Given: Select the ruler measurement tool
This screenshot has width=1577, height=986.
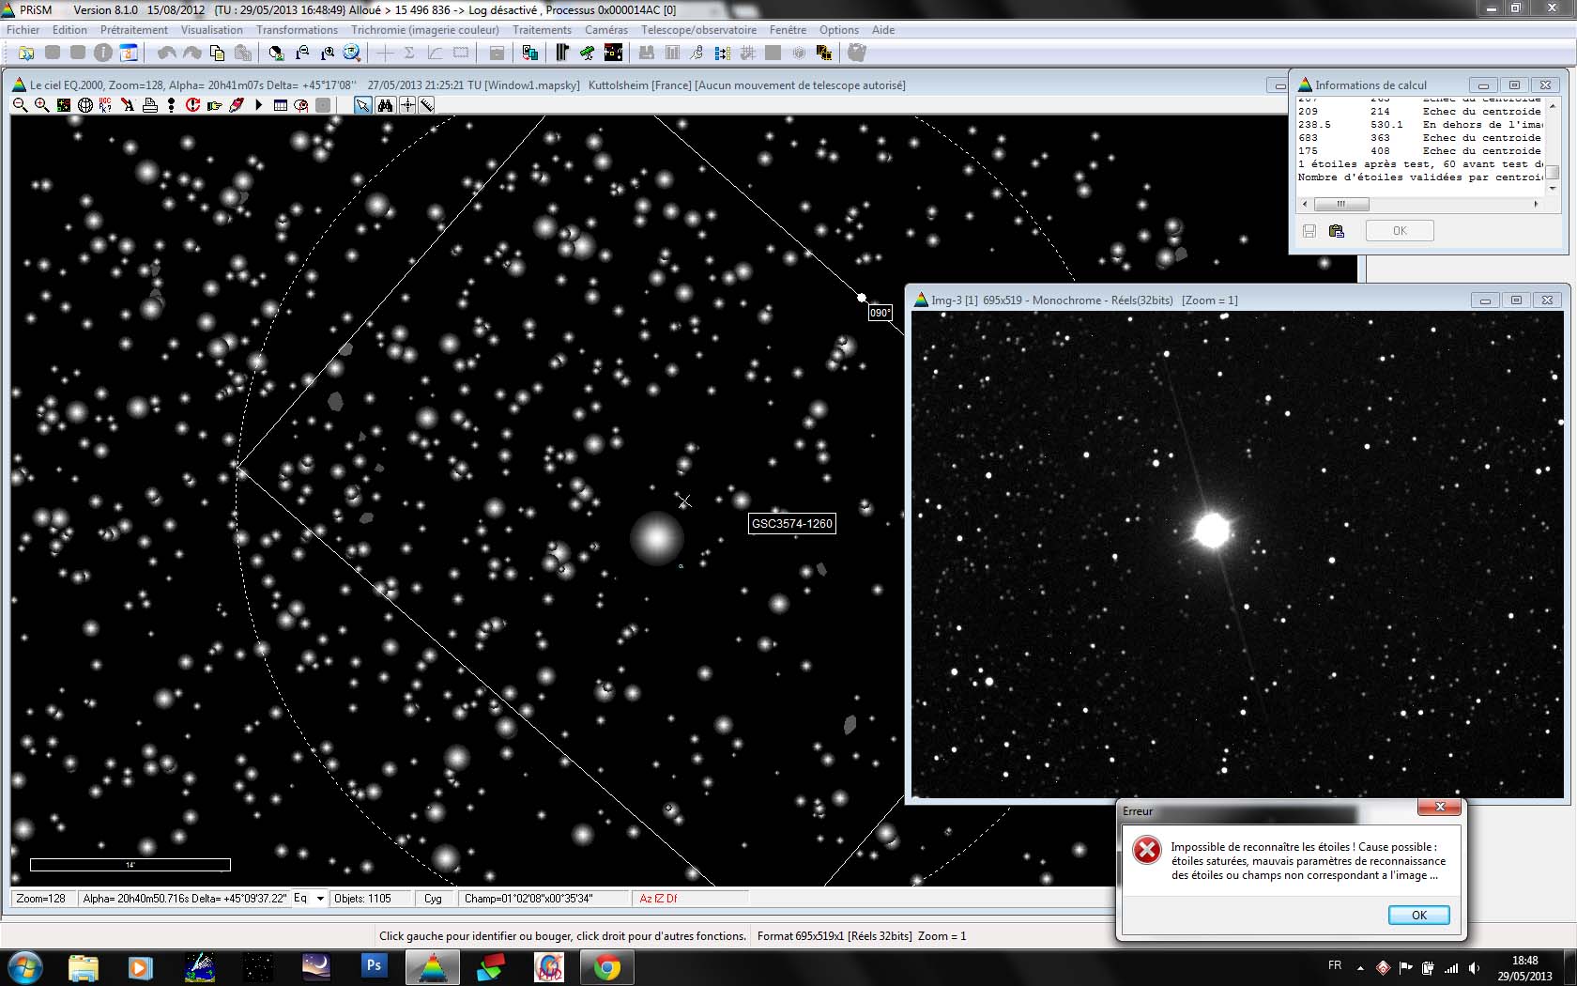Looking at the screenshot, I should point(427,105).
